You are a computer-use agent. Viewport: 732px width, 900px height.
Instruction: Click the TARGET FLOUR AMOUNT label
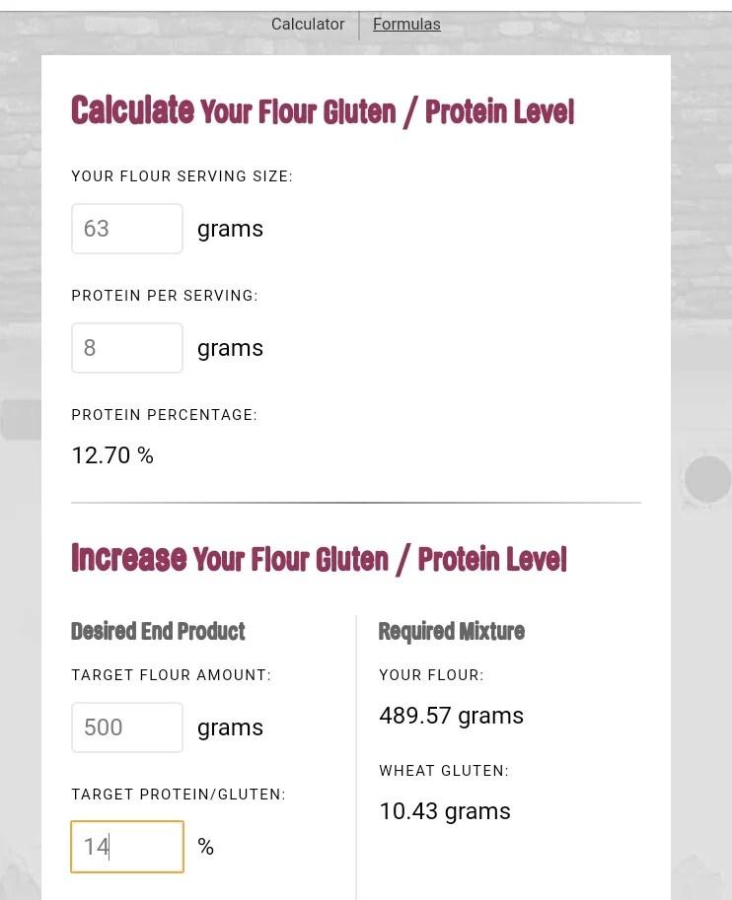point(171,675)
